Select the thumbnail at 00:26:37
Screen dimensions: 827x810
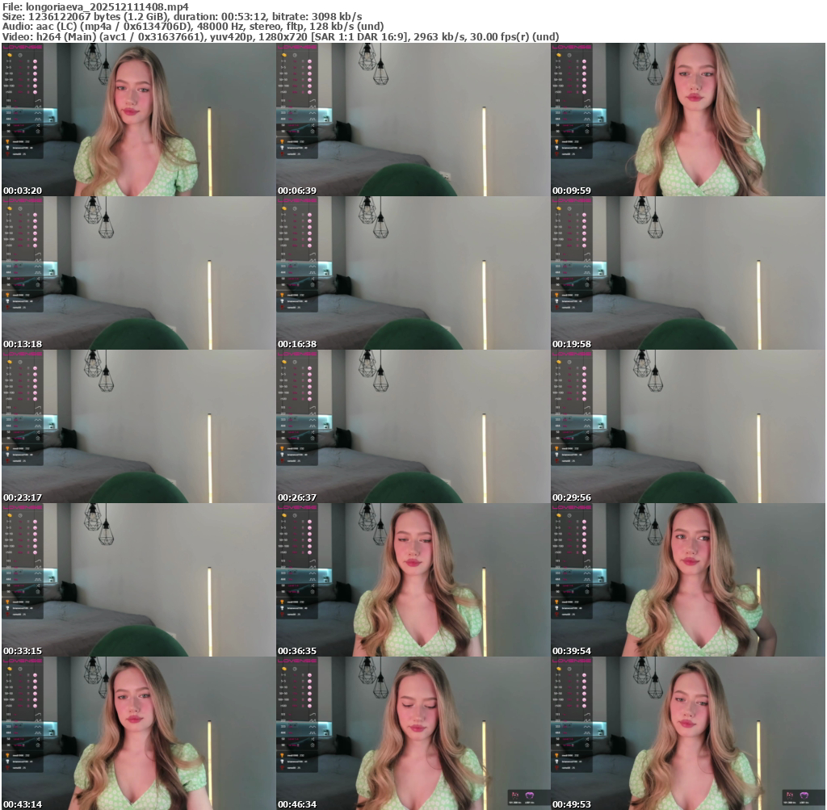(x=413, y=426)
